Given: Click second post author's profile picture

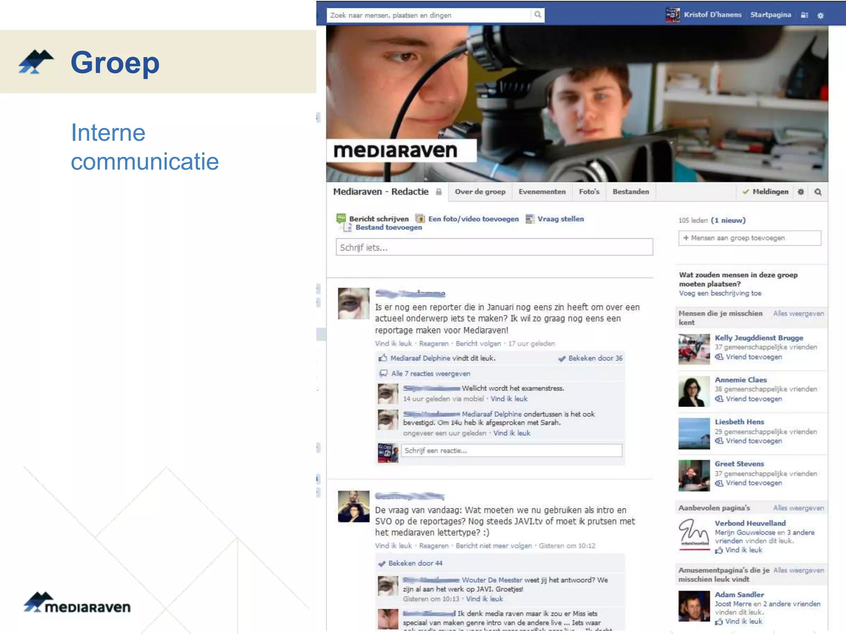Looking at the screenshot, I should 354,506.
